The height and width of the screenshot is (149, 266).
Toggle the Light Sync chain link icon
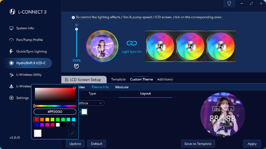click(132, 44)
